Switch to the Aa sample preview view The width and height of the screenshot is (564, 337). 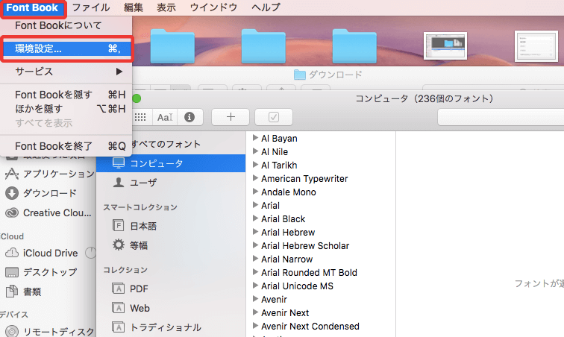[x=164, y=117]
